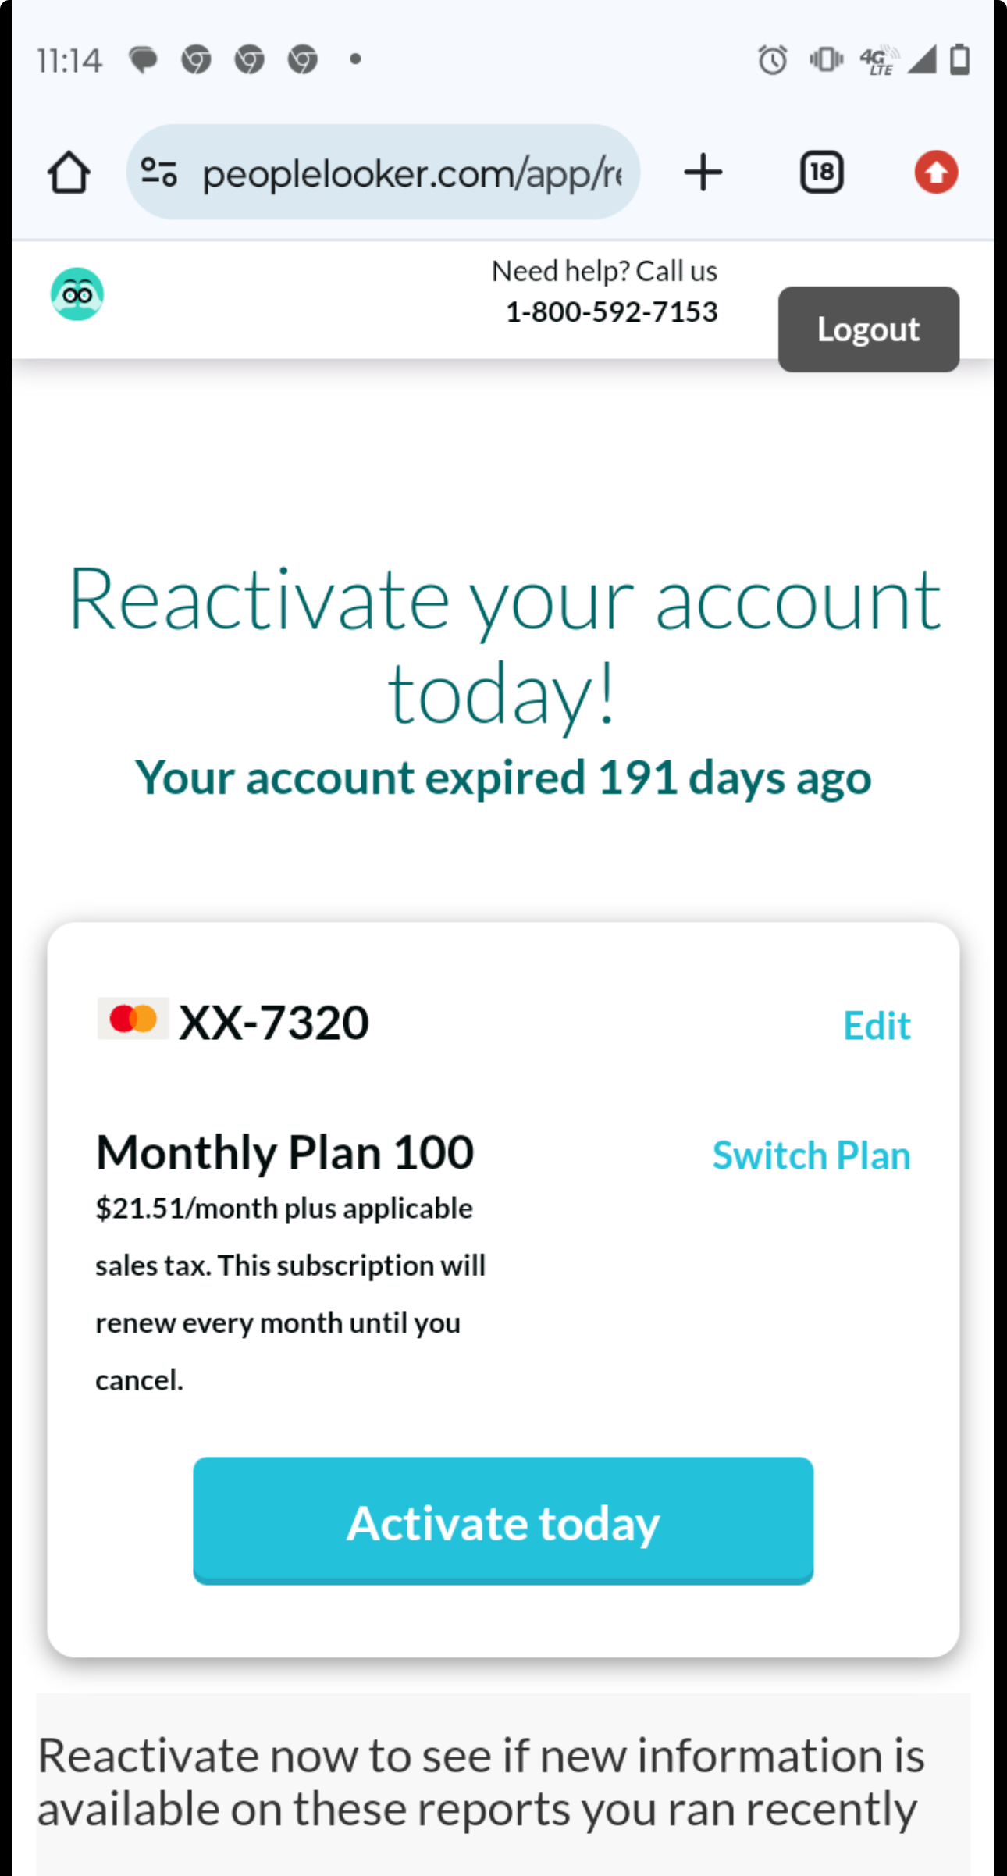Open the tab switcher showing 18 tabs
Image resolution: width=1007 pixels, height=1876 pixels.
(x=821, y=172)
